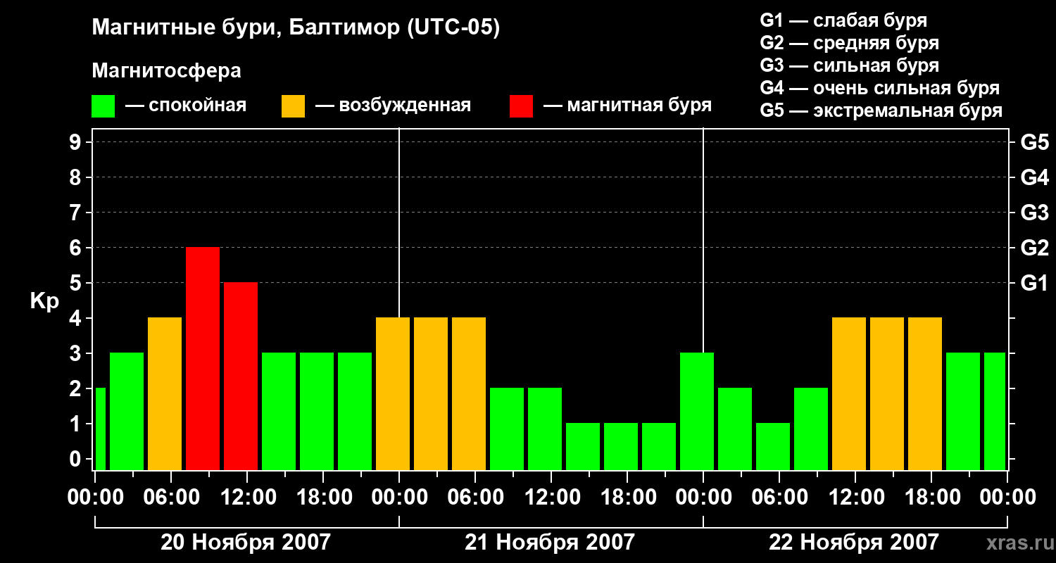This screenshot has width=1056, height=563.
Task: Click the right-axis 'G4' level label
Action: click(x=1034, y=177)
